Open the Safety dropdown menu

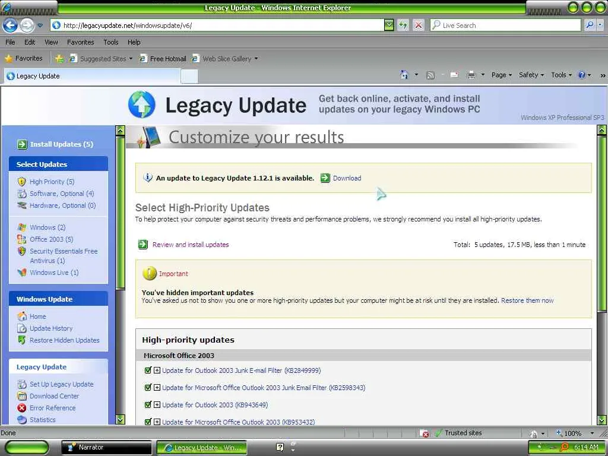pyautogui.click(x=531, y=75)
